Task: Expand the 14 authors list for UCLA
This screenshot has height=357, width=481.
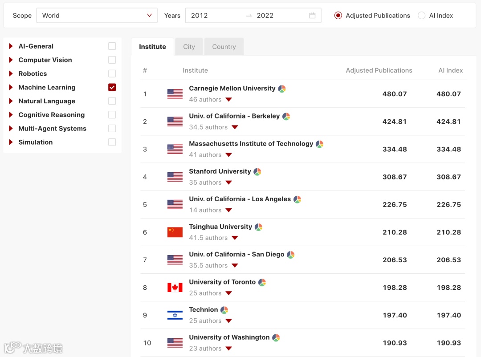Action: pyautogui.click(x=228, y=210)
